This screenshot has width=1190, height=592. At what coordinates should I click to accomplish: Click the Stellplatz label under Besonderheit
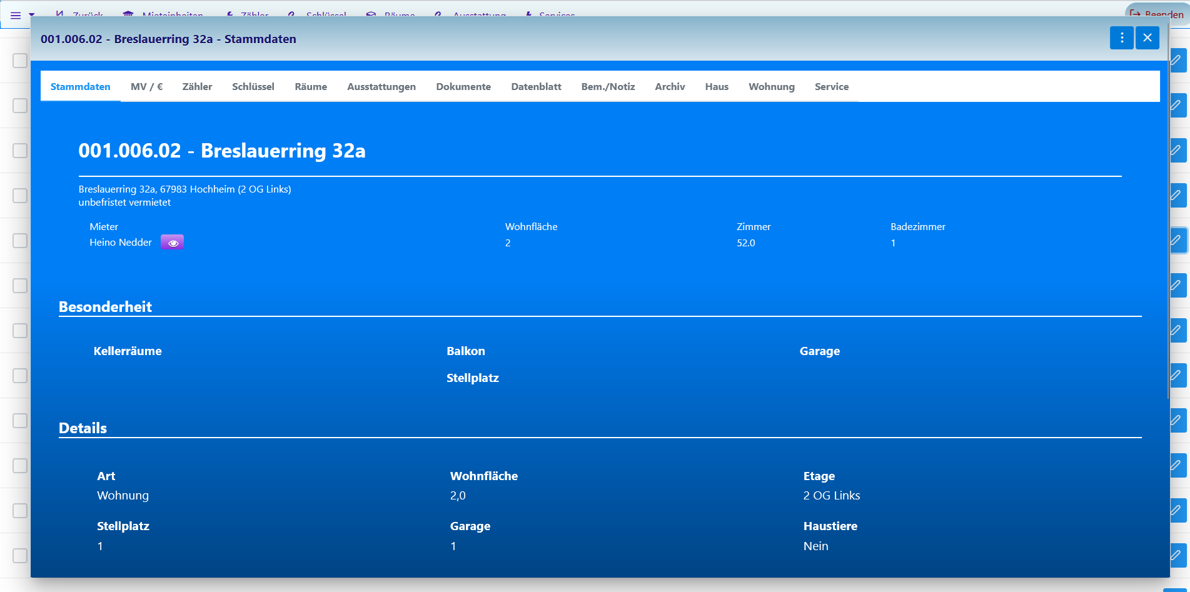click(473, 378)
